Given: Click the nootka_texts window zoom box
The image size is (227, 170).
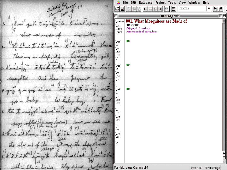Looking at the screenshot, I should click(x=221, y=16).
